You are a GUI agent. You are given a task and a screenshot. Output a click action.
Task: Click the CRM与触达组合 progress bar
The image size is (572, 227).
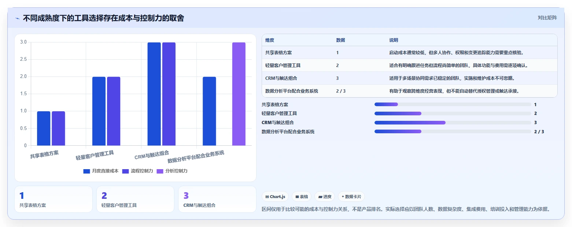[x=453, y=122]
